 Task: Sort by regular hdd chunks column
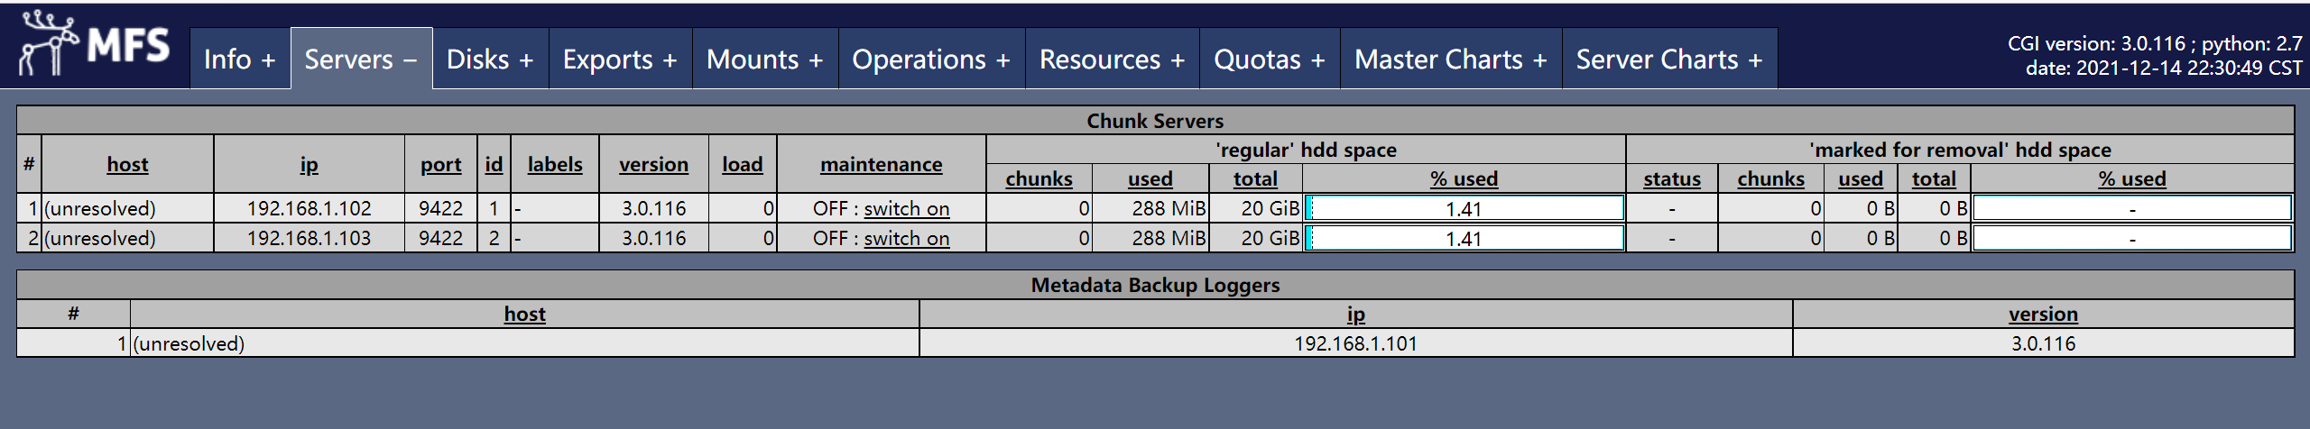coord(1039,178)
